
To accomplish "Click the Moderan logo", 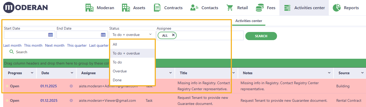I will click(25, 8).
